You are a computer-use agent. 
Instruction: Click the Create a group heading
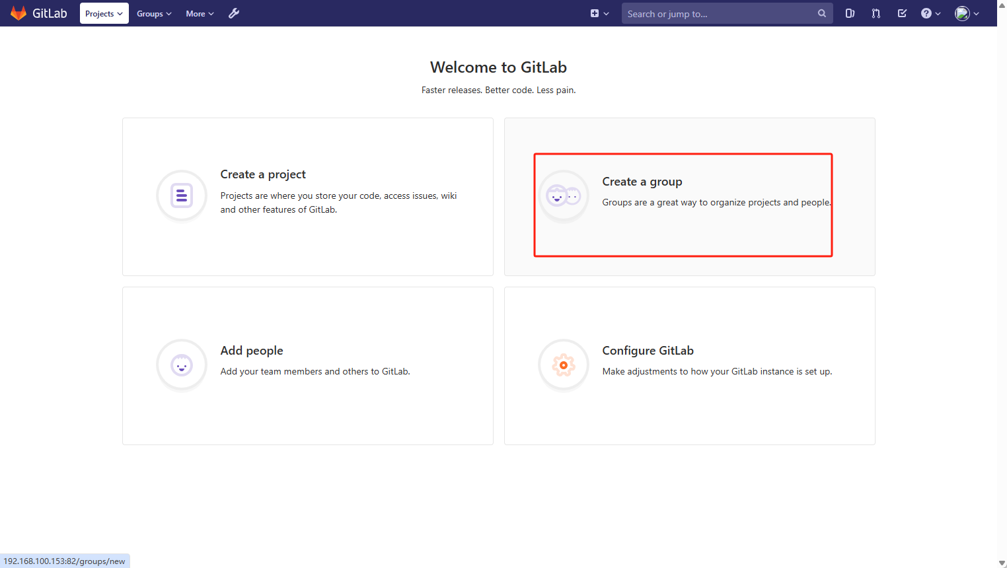coord(642,182)
